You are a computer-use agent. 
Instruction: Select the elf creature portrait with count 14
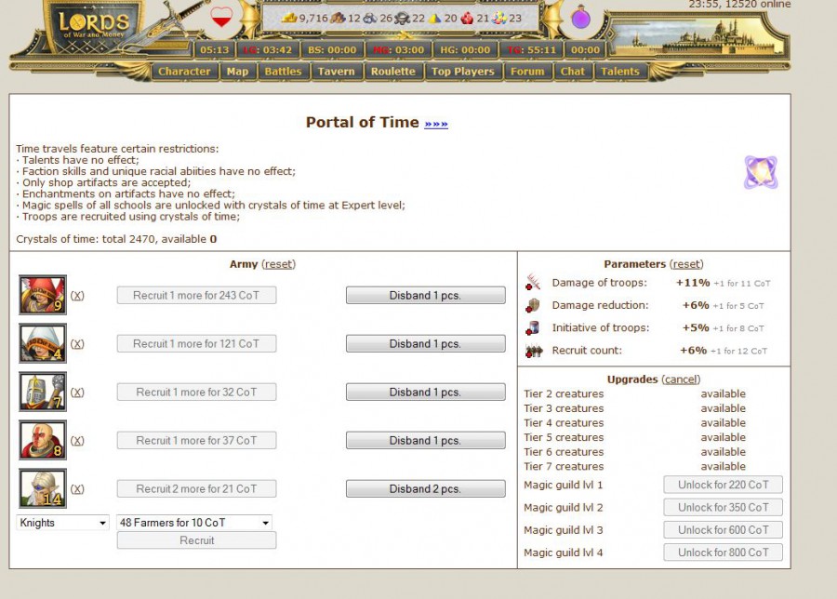tap(43, 488)
